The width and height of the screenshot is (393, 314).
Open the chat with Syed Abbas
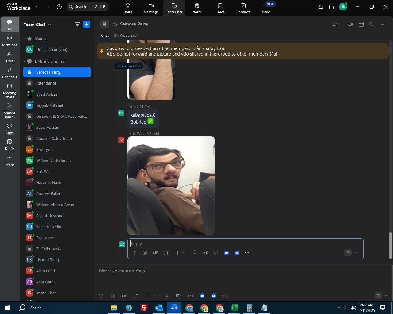tap(57, 94)
